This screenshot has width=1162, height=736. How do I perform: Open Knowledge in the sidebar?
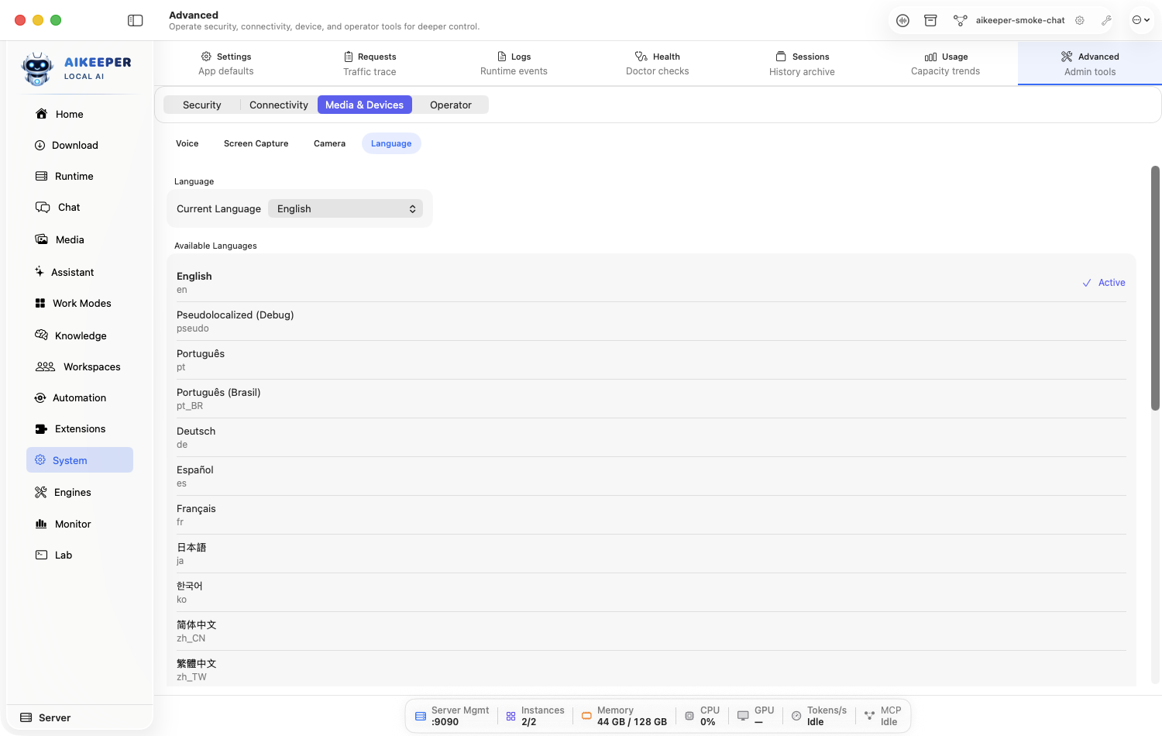click(x=79, y=335)
